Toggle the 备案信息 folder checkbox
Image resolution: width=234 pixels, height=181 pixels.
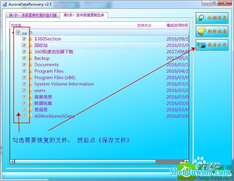click(x=24, y=97)
